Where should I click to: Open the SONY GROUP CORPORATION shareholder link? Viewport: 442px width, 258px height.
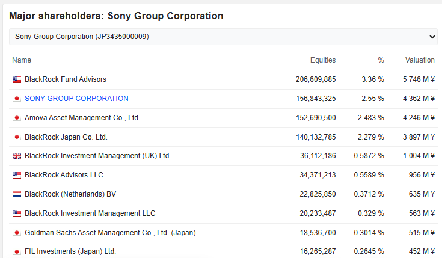[x=76, y=99]
